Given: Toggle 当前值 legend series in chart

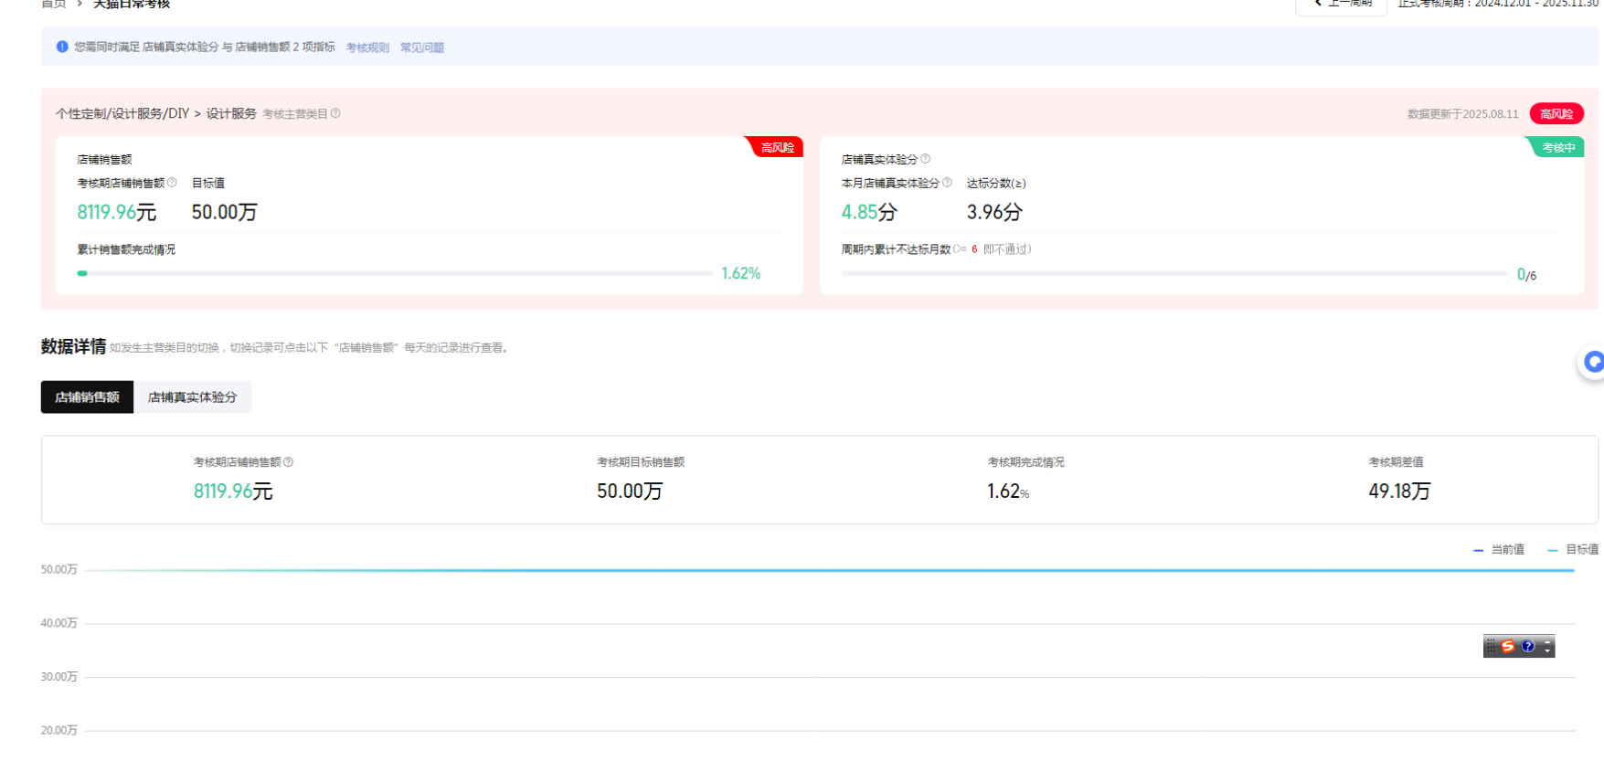Looking at the screenshot, I should pyautogui.click(x=1499, y=550).
